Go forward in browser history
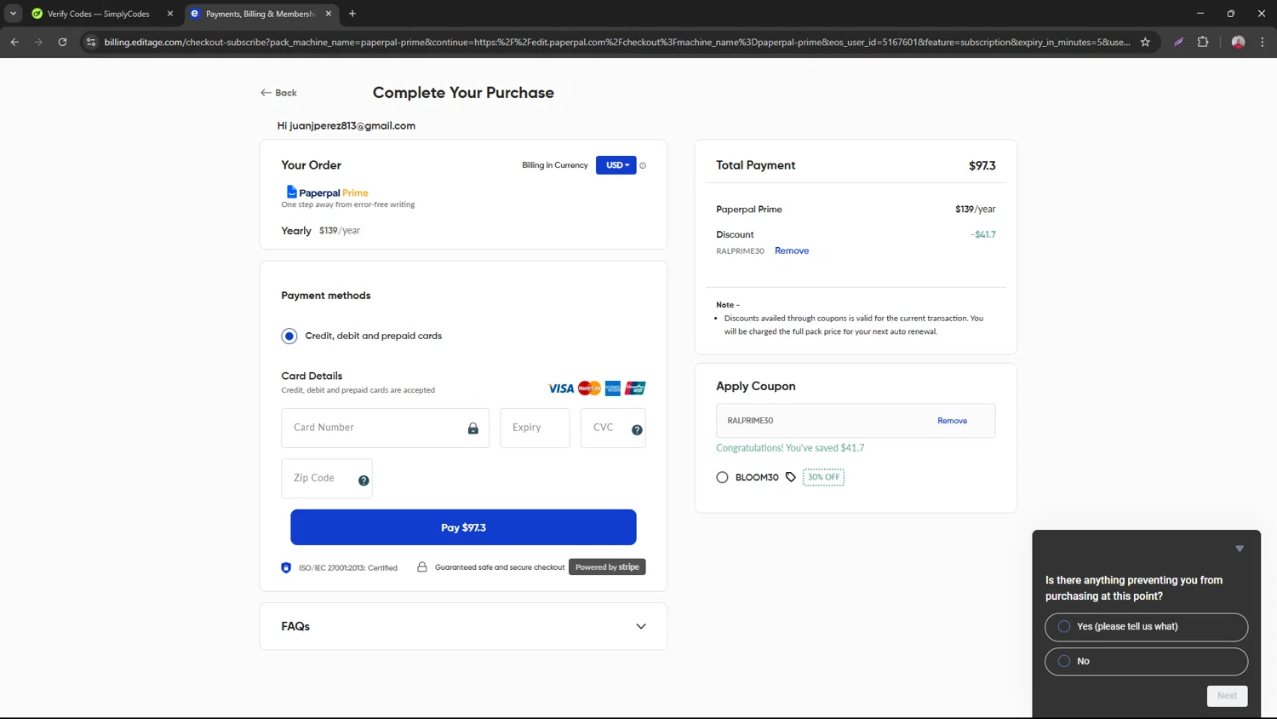 coord(38,42)
